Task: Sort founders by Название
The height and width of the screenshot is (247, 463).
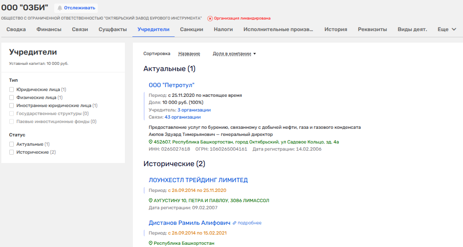Action: point(189,54)
